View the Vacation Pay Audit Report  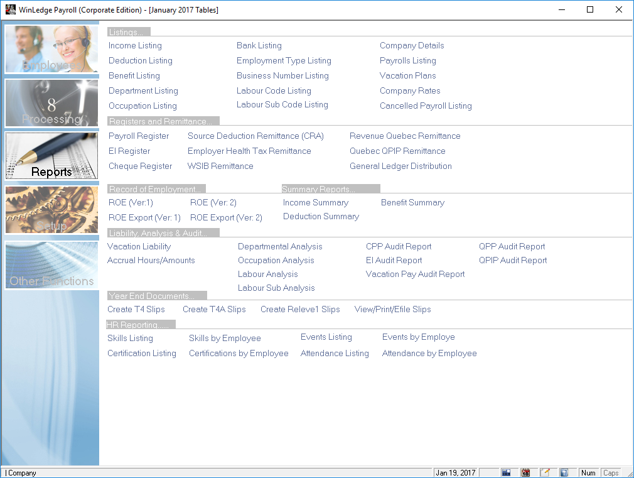(415, 274)
